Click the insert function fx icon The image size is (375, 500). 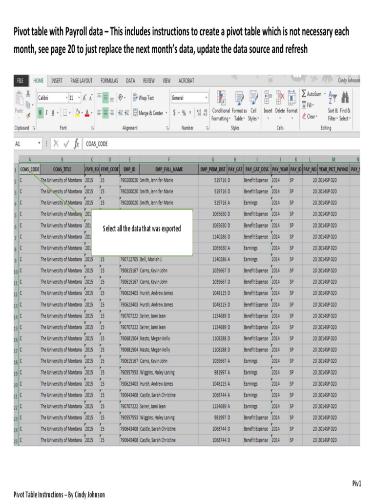(76, 144)
